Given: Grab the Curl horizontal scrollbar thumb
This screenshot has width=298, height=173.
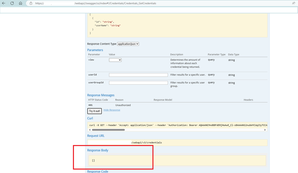Looking at the screenshot, I should [x=108, y=130].
